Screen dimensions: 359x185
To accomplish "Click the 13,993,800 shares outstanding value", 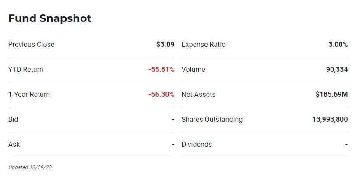I will point(330,119).
